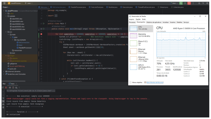211x119 pixels.
Task: Open the Detalhes tab in Task Manager
Action: coord(179,22)
